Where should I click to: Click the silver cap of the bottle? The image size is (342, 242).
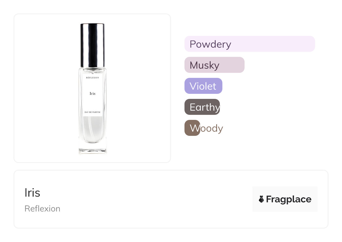click(x=92, y=45)
